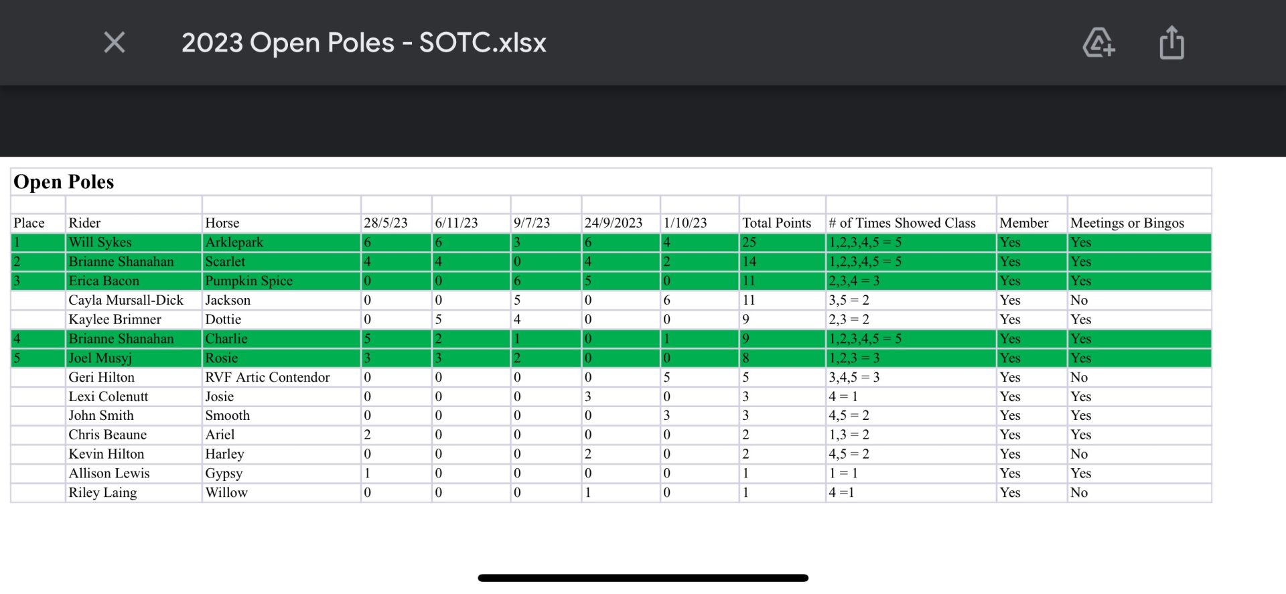Click the Riley Laing rider cell
1286x594 pixels.
pyautogui.click(x=134, y=492)
